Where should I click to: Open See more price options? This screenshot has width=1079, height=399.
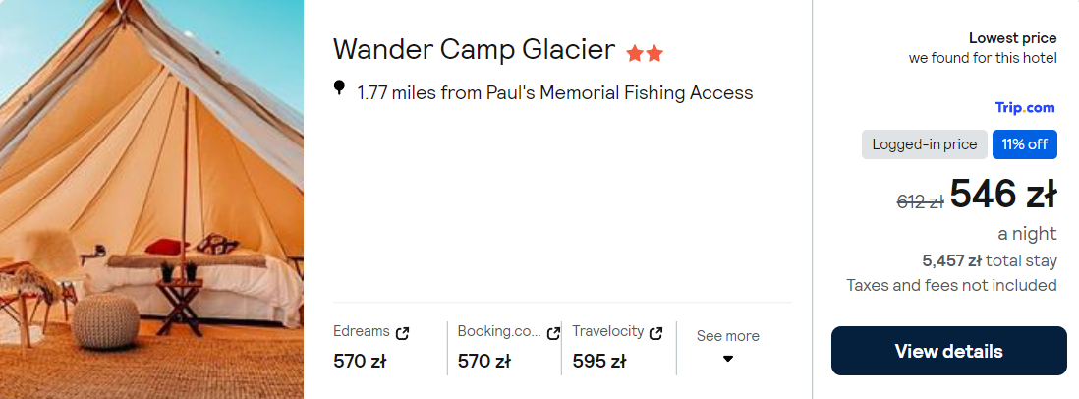tap(727, 336)
